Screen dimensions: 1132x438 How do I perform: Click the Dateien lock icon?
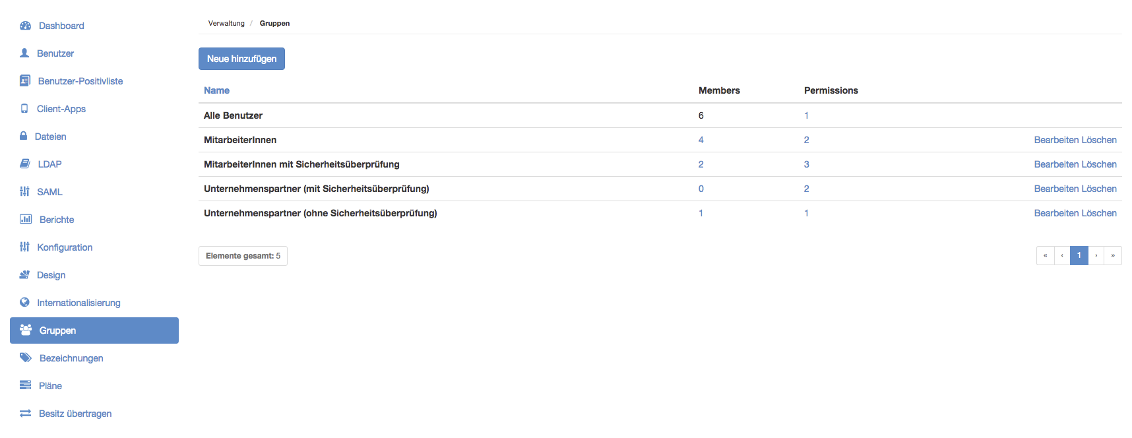pos(24,137)
